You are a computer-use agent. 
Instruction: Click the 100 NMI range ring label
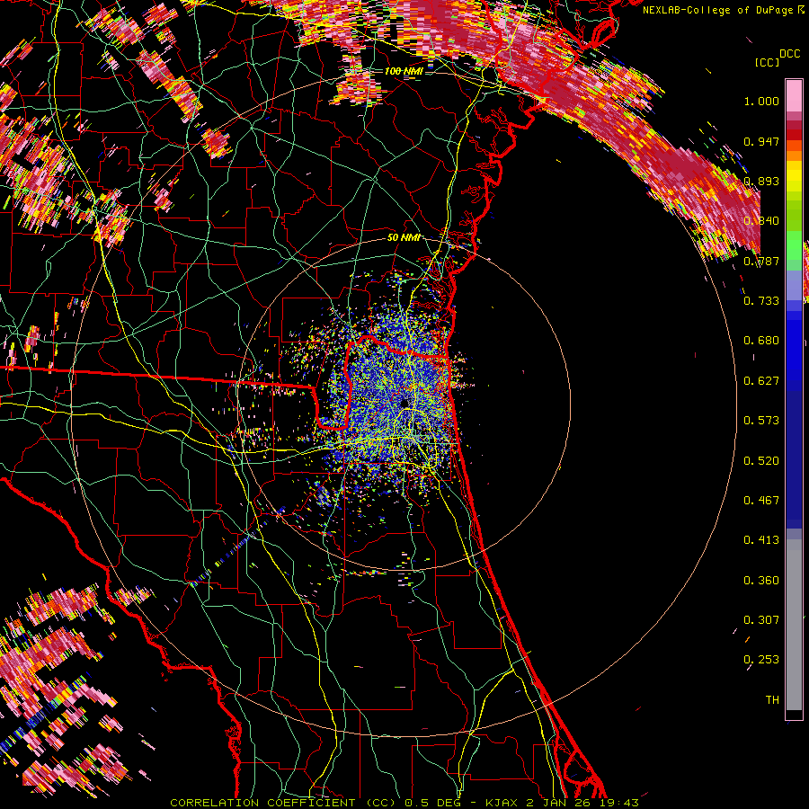coord(404,71)
